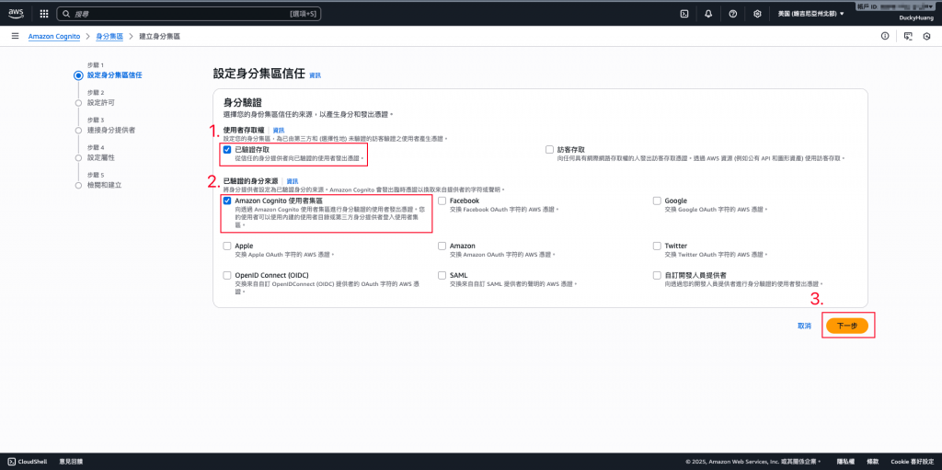Check the Apple identity source
Image resolution: width=942 pixels, height=470 pixels.
click(227, 246)
